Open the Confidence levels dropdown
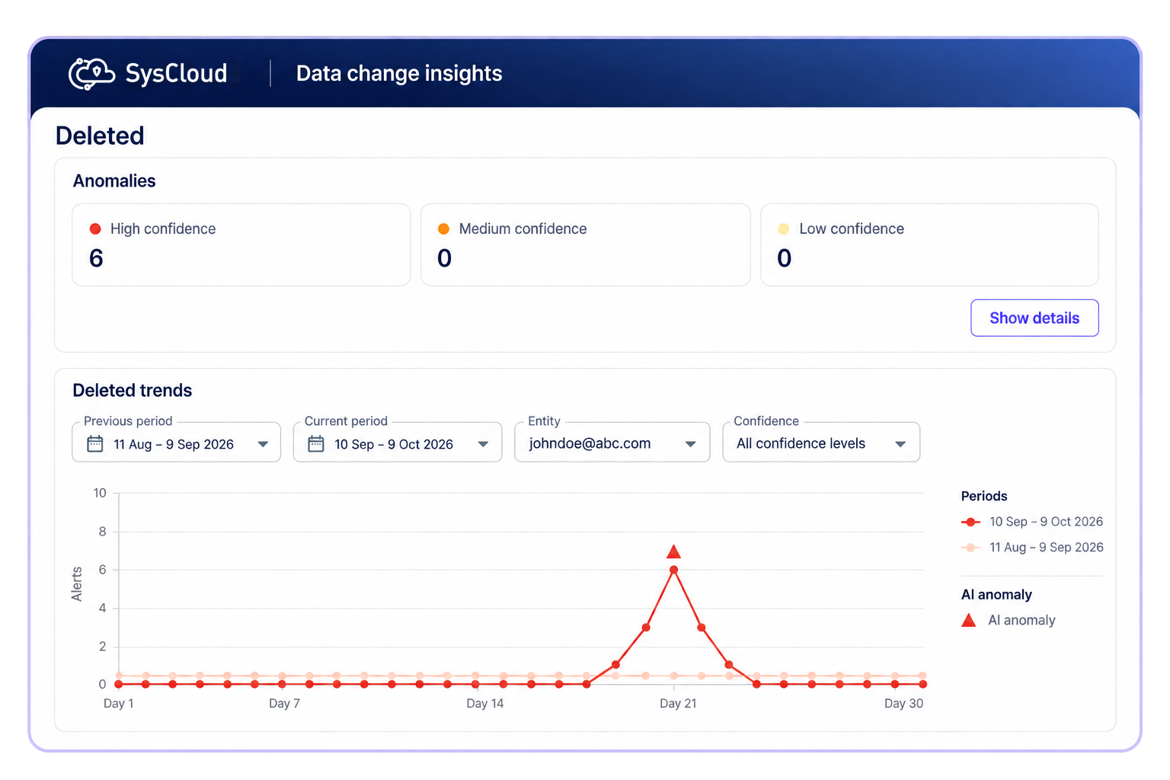Viewport: 1170px width, 780px height. point(821,443)
